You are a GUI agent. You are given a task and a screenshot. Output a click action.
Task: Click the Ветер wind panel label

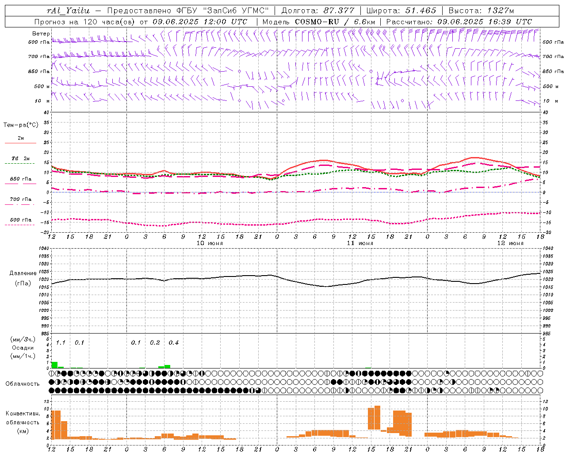41,34
